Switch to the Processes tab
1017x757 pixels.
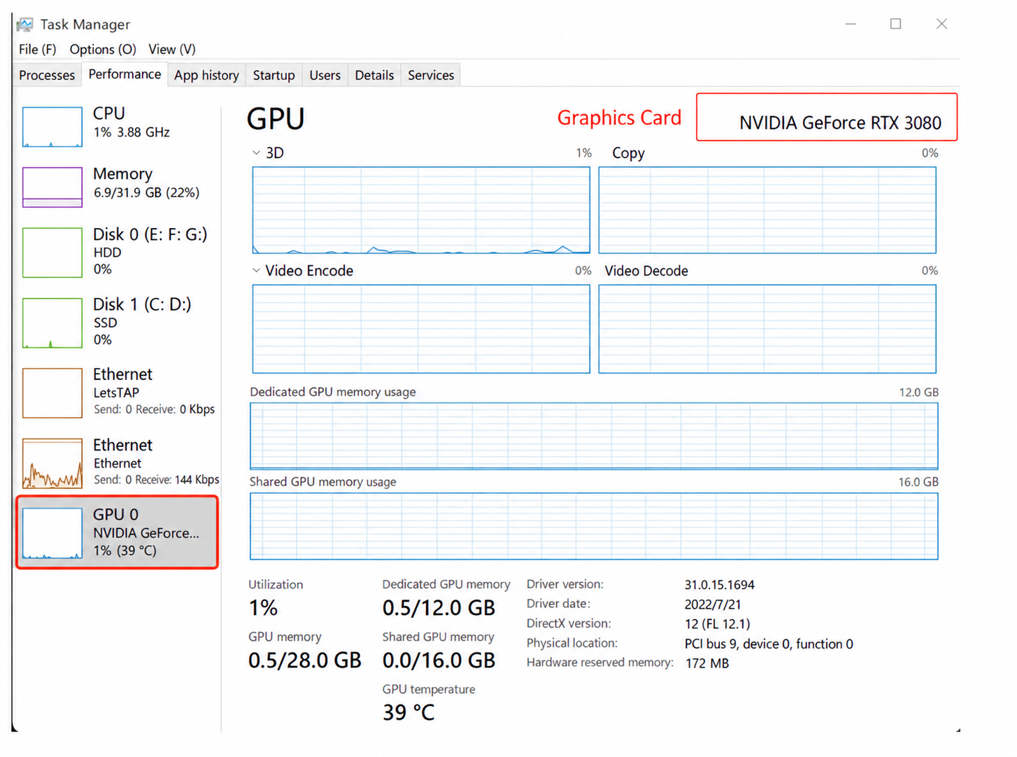pos(47,75)
